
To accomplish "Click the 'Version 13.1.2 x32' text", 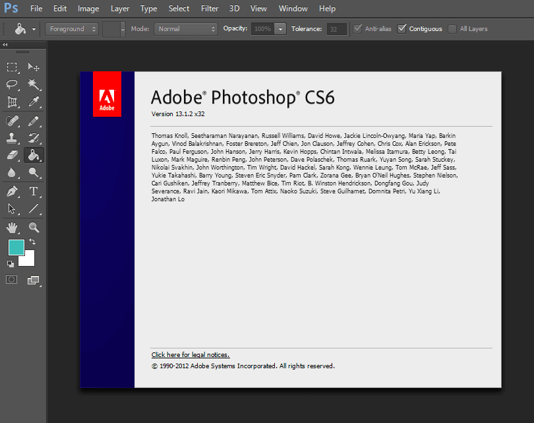I will 178,114.
